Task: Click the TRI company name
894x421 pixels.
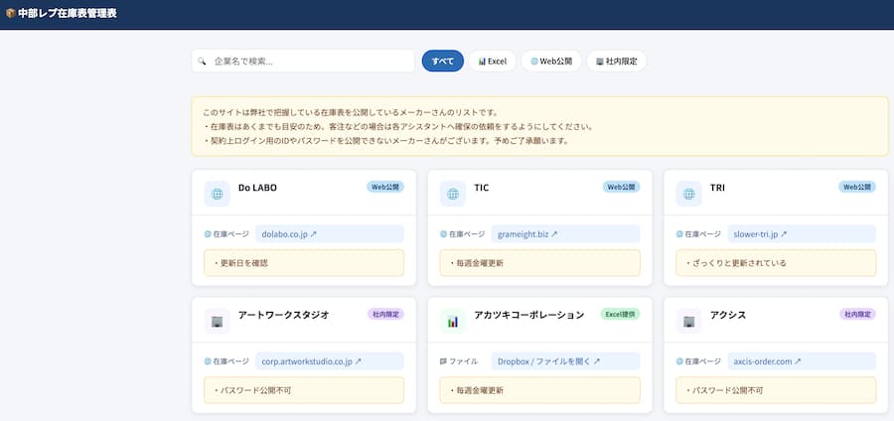Action: [x=717, y=188]
